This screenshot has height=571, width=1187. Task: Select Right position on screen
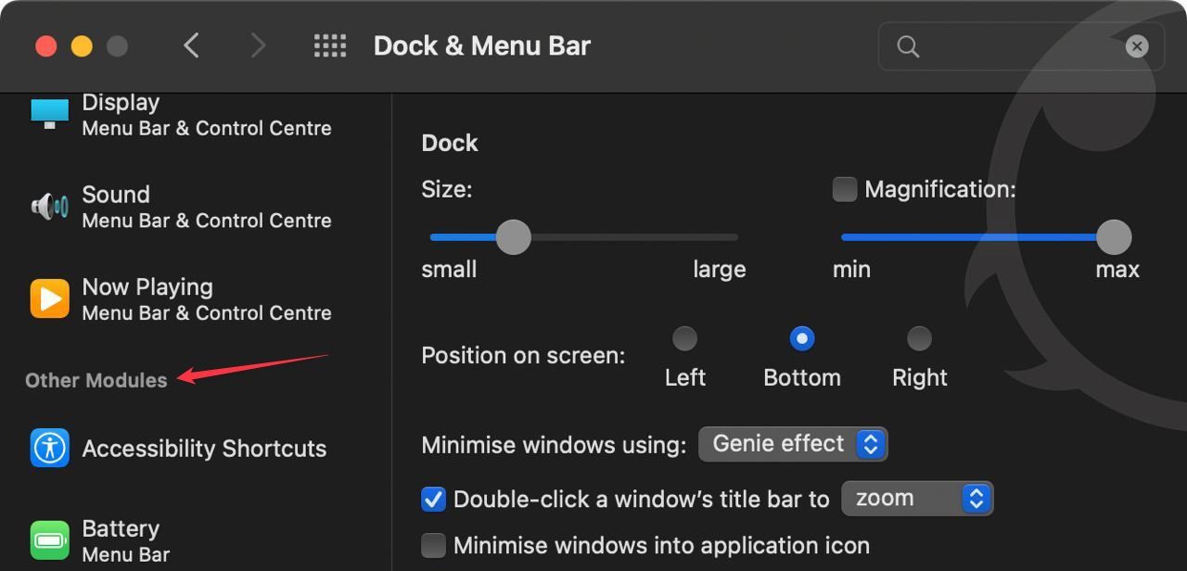coord(919,338)
